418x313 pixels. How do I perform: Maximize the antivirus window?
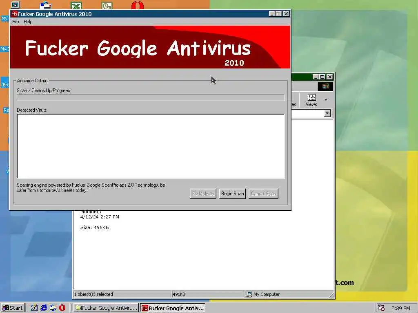[x=278, y=14]
